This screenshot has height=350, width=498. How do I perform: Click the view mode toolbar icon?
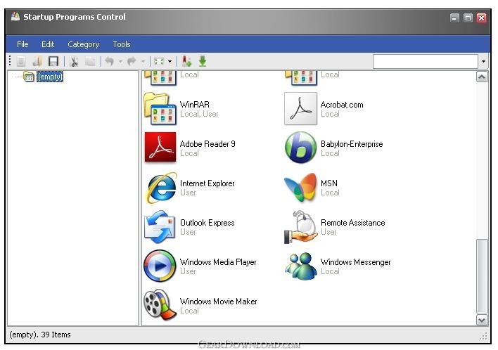[159, 61]
